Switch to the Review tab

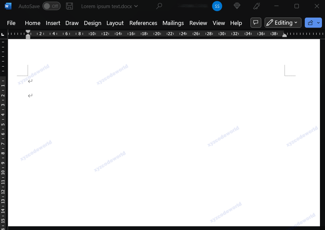pyautogui.click(x=198, y=23)
